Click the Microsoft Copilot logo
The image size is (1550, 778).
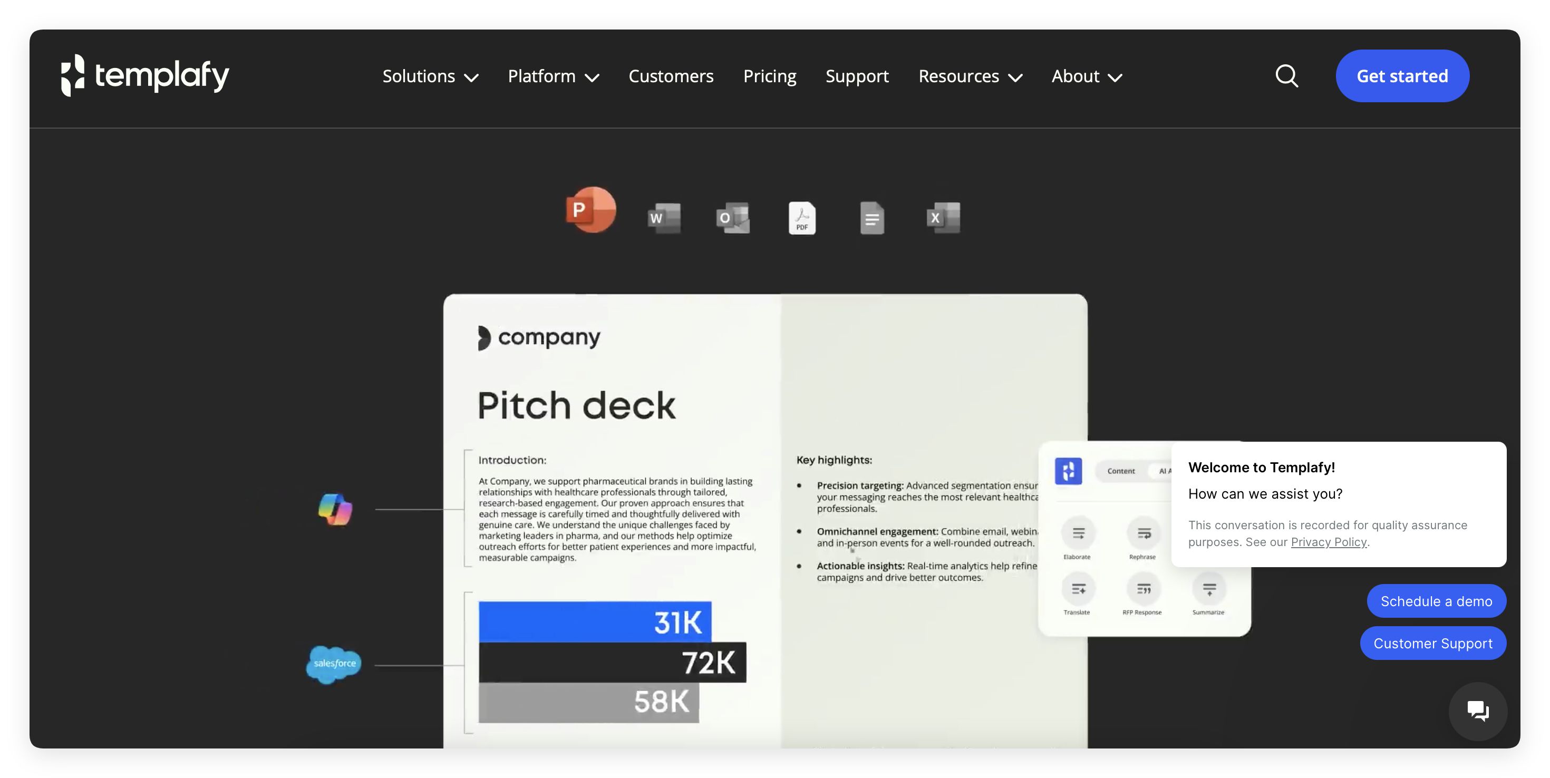point(335,509)
